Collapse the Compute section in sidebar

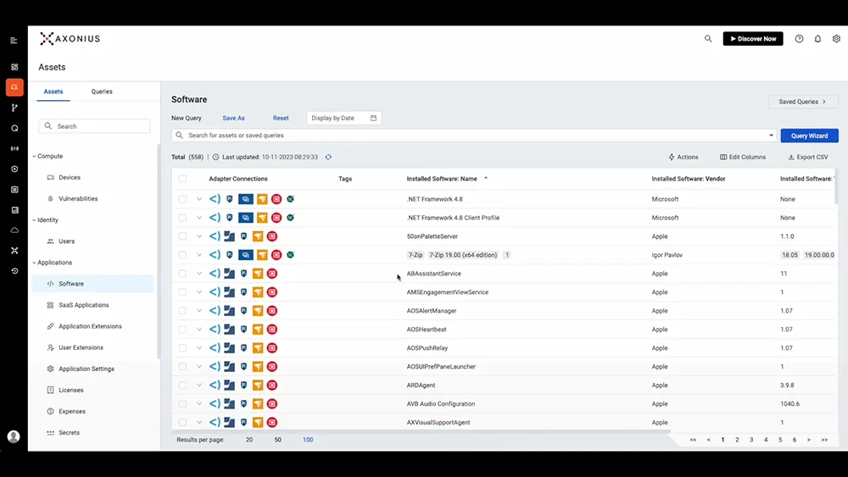tap(35, 157)
